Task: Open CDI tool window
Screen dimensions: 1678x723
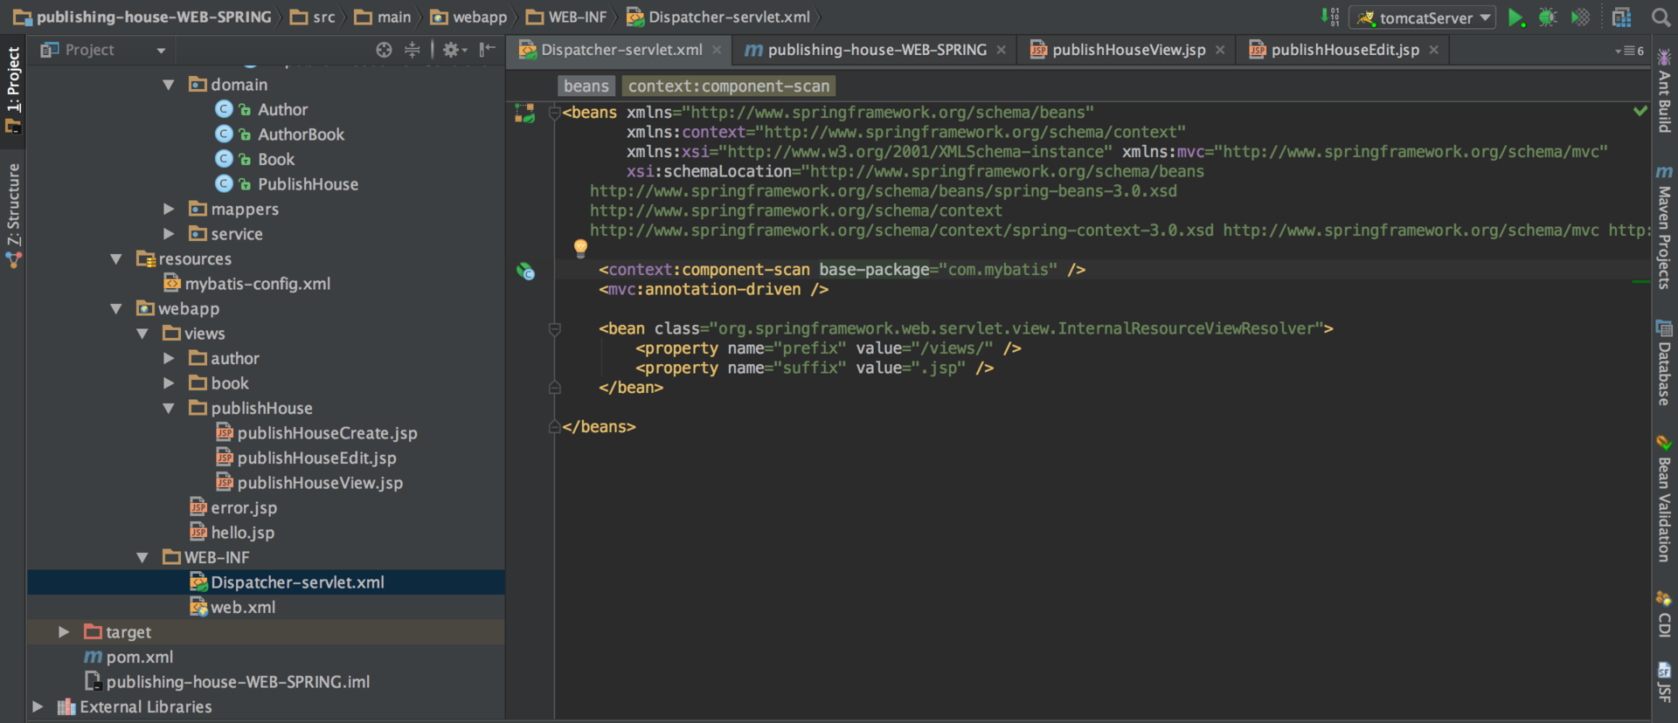Action: point(1664,614)
